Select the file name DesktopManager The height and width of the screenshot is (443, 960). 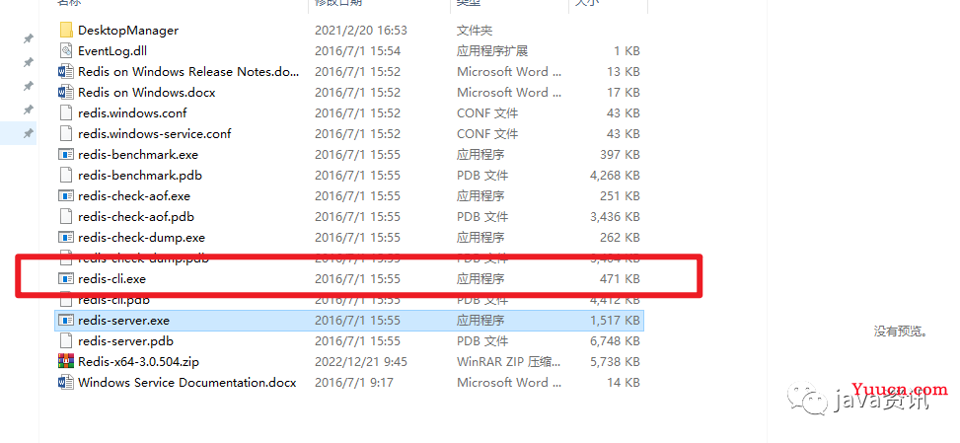pos(128,30)
